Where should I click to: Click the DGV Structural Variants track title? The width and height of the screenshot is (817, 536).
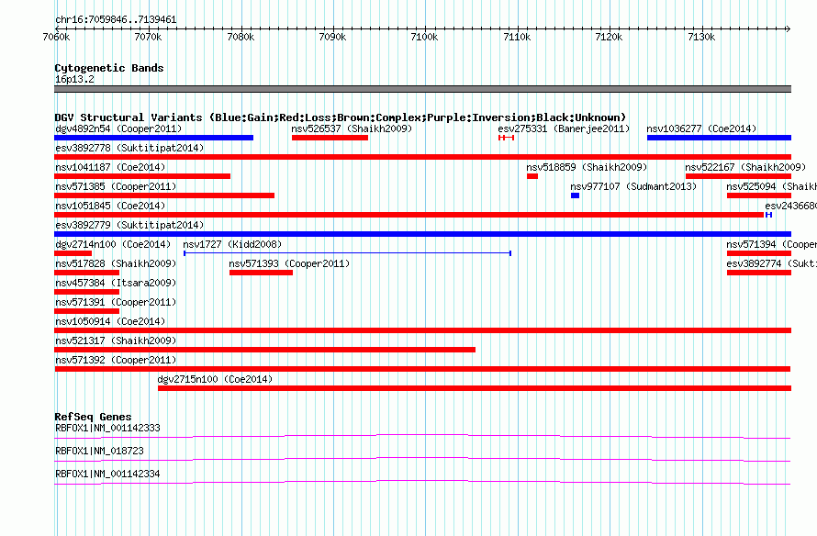[341, 117]
